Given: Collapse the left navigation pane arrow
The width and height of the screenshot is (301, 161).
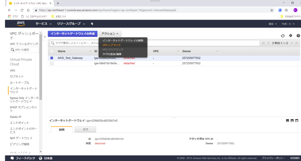Looking at the screenshot, I should pos(45,37).
